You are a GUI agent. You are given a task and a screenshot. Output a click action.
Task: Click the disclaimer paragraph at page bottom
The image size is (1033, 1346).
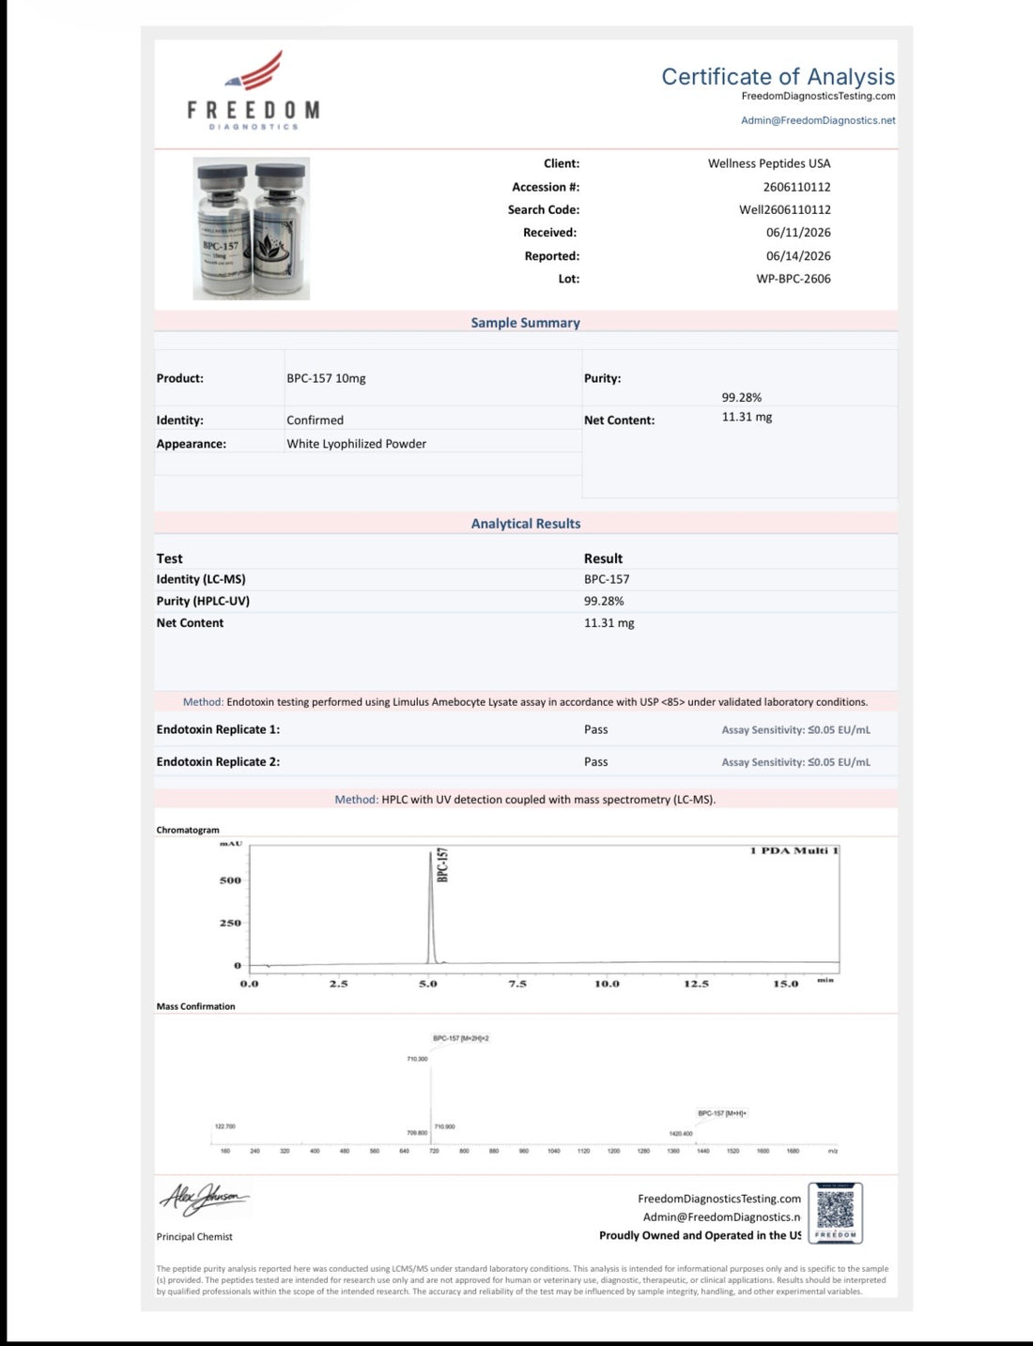point(522,1280)
